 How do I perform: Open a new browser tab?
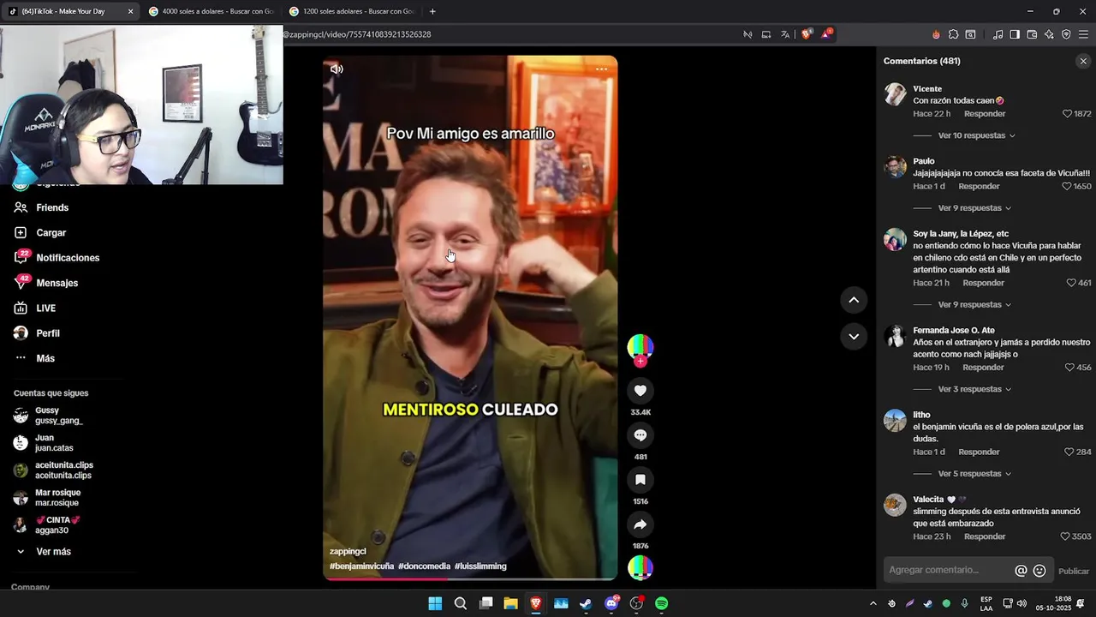(432, 11)
